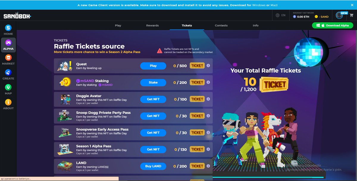Click the "0 / 130" Season 1 Alpha Pass count
This screenshot has width=357, height=181.
pyautogui.click(x=181, y=149)
